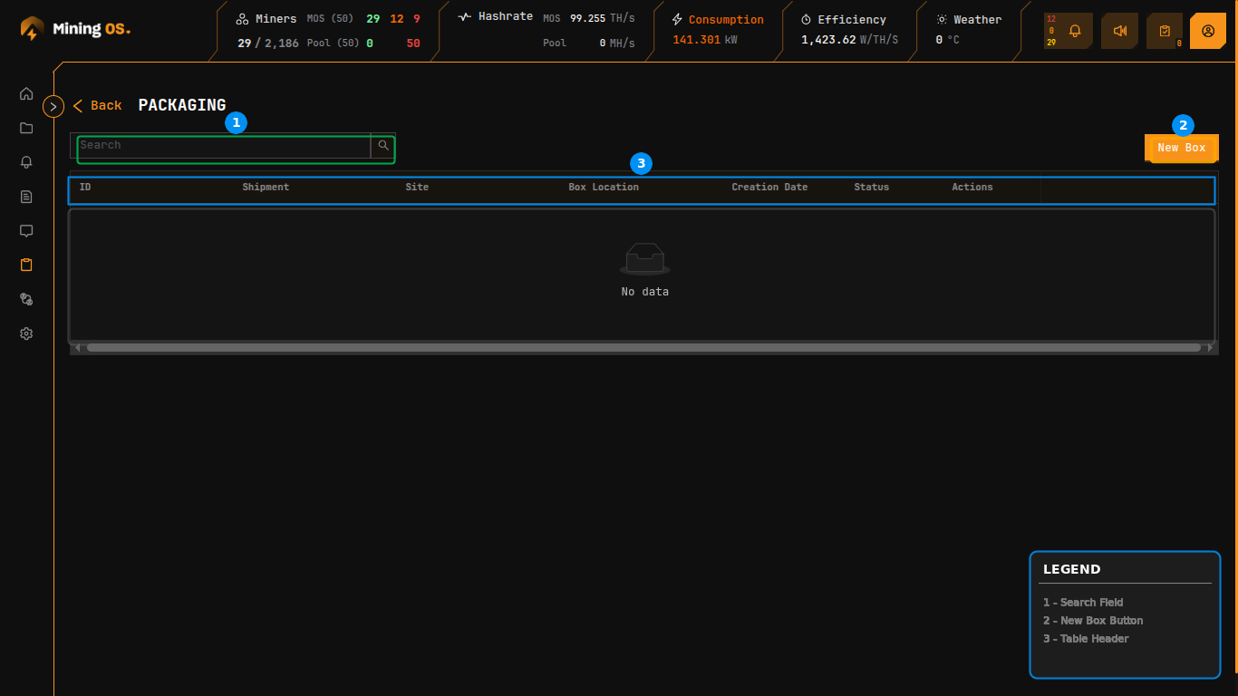Click the magnifier search button

383,145
